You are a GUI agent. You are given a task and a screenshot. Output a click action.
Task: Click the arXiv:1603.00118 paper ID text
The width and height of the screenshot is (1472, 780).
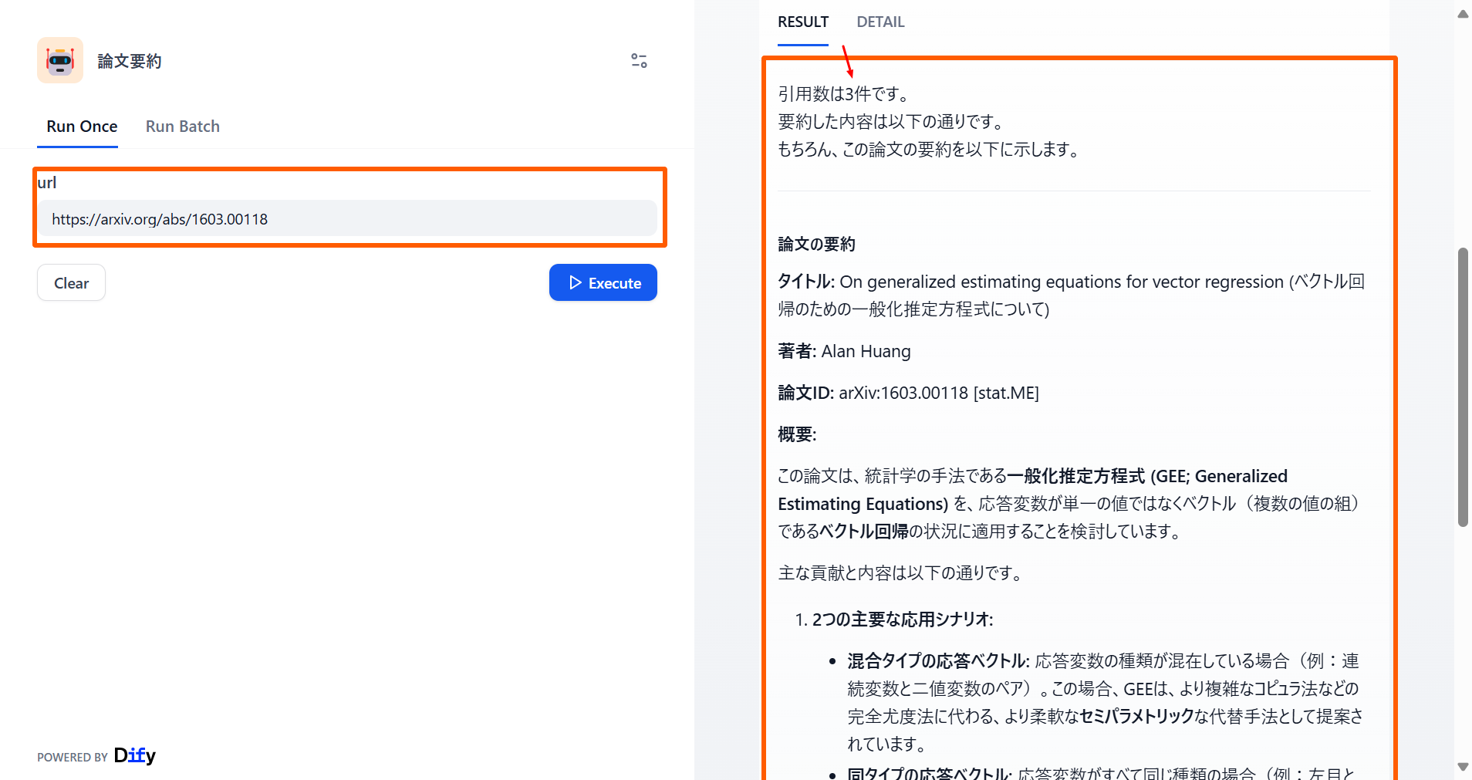coord(903,393)
